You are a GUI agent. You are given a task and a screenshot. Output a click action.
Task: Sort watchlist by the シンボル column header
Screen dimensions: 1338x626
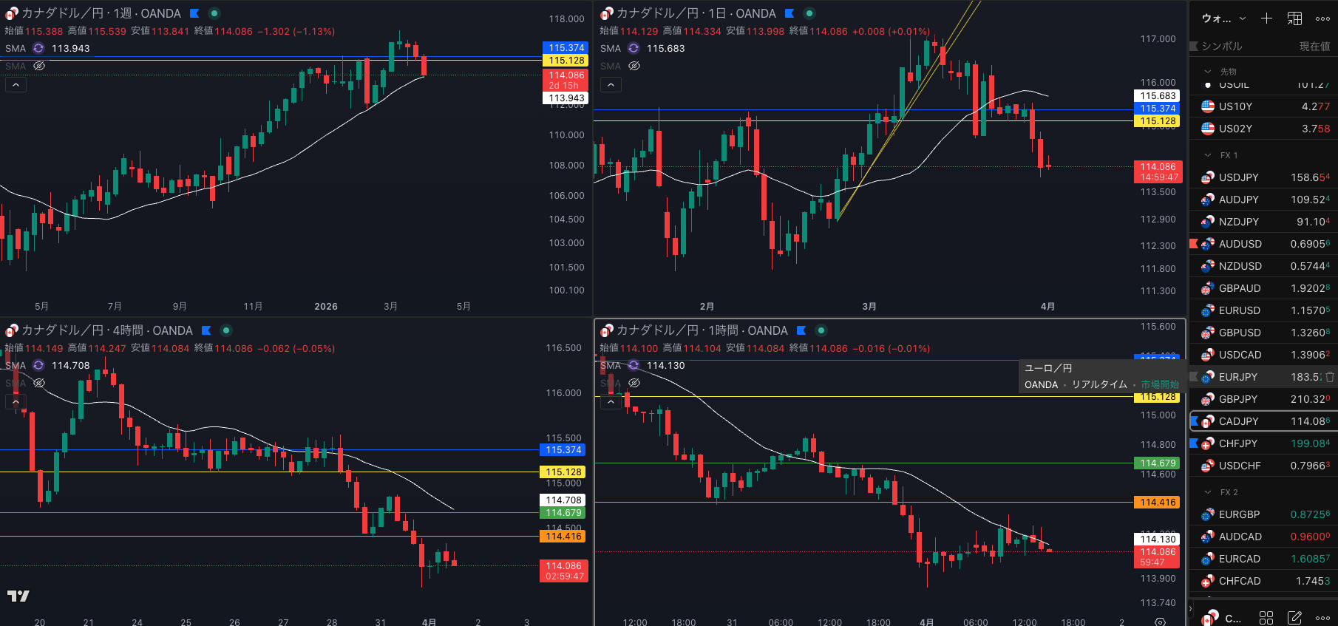point(1221,46)
